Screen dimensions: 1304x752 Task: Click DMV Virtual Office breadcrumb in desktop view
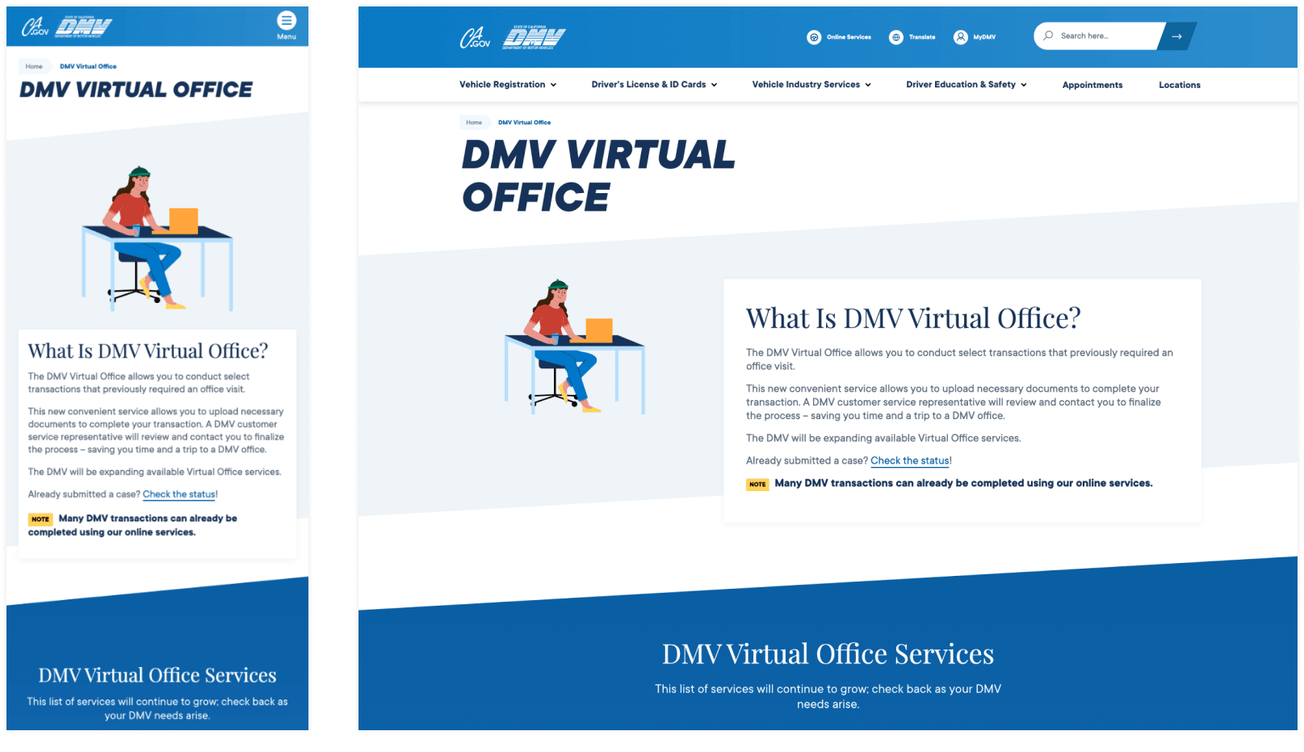(524, 123)
